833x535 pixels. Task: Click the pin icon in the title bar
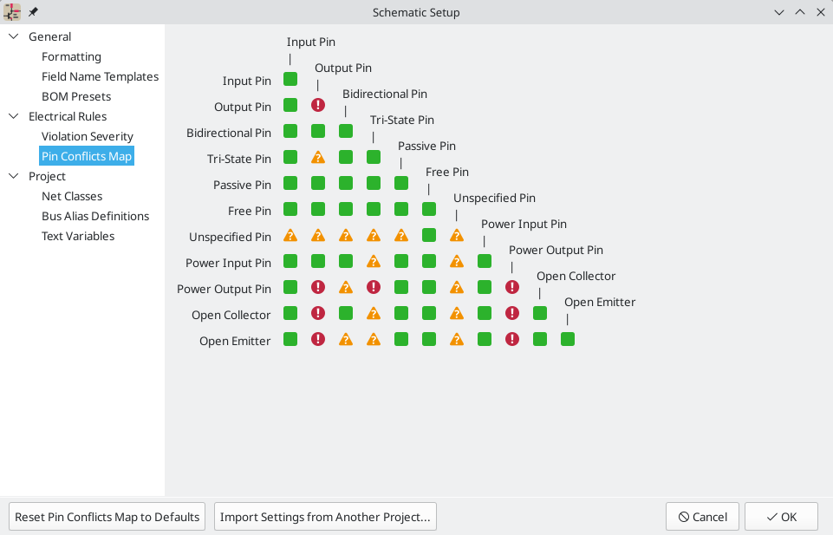[32, 12]
